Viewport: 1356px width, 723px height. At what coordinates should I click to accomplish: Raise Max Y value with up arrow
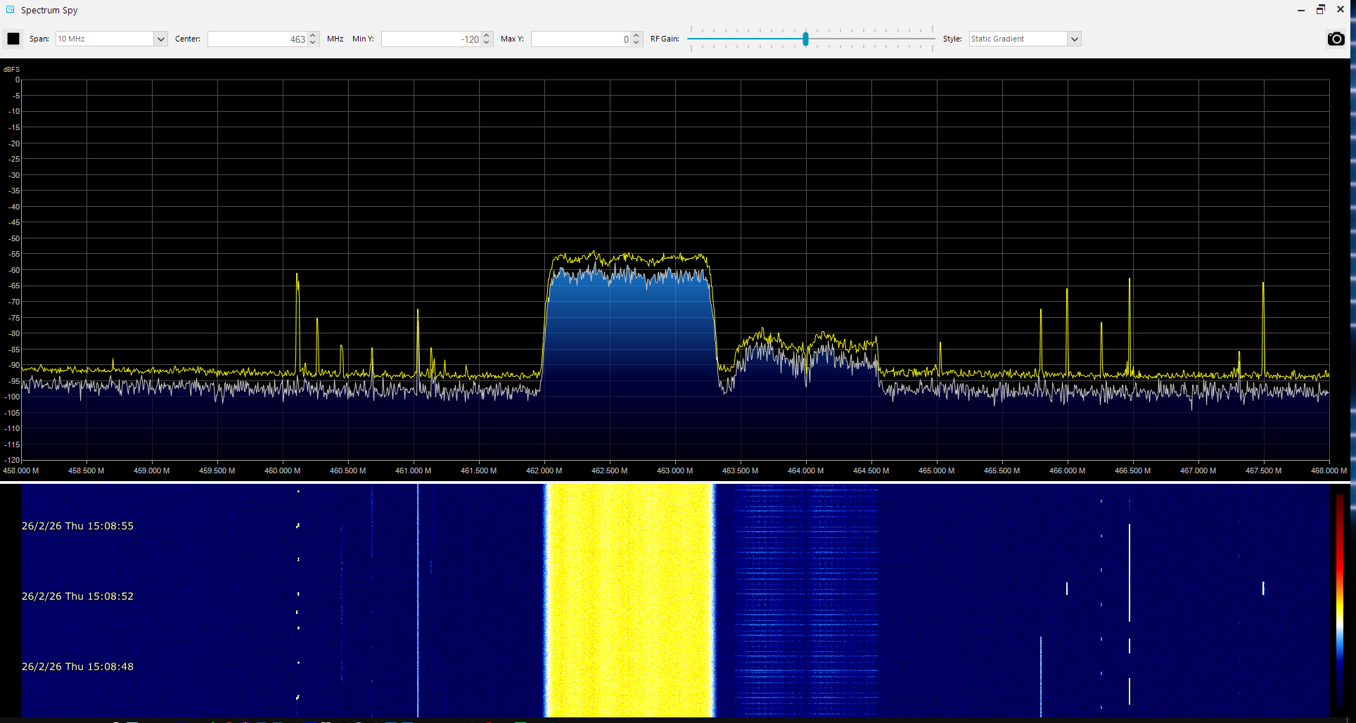point(637,35)
